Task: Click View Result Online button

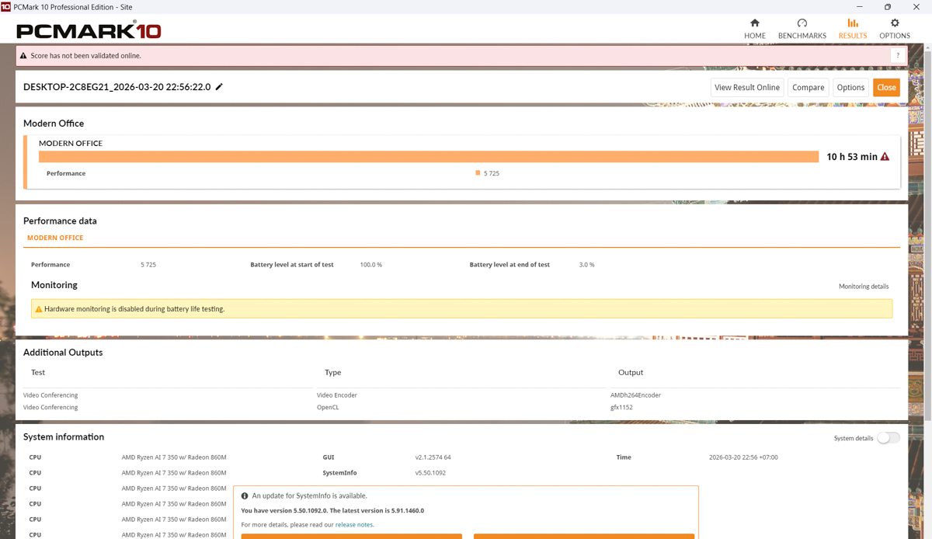Action: [x=747, y=88]
